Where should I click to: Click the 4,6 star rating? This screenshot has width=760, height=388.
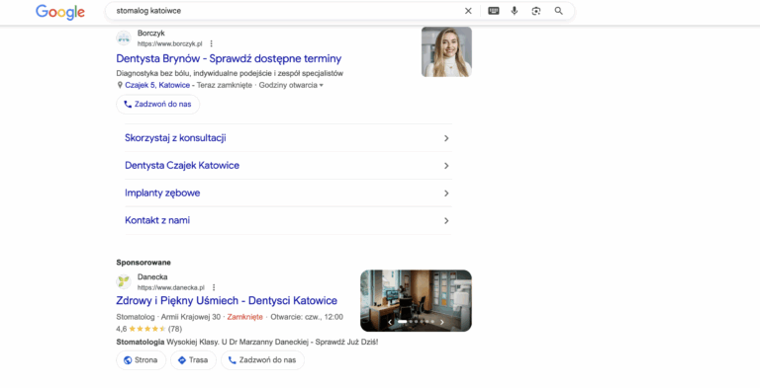pyautogui.click(x=141, y=329)
